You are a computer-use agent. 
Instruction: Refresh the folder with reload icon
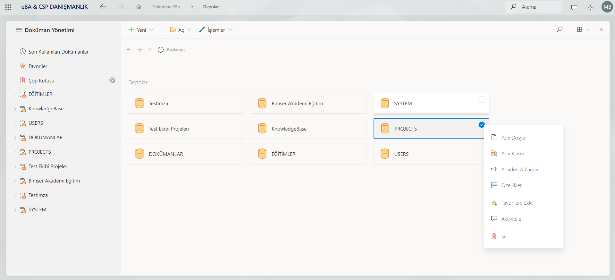click(x=161, y=50)
